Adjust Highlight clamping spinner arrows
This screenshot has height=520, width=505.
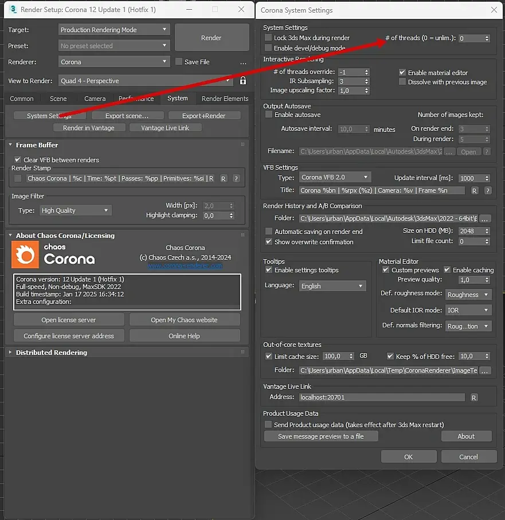[x=231, y=216]
